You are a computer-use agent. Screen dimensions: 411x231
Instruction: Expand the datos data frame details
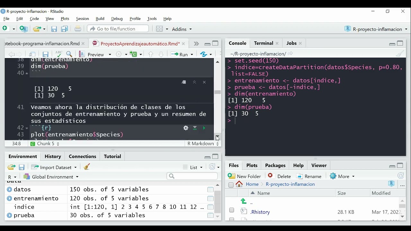coord(9,190)
